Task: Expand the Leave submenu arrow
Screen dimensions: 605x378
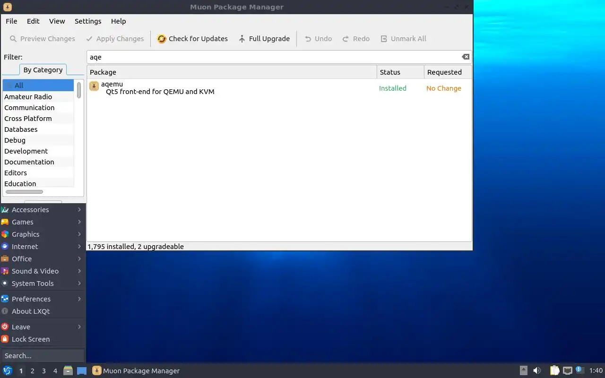Action: (79, 326)
